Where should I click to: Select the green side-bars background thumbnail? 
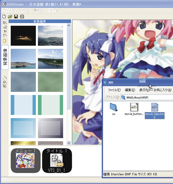50,105
